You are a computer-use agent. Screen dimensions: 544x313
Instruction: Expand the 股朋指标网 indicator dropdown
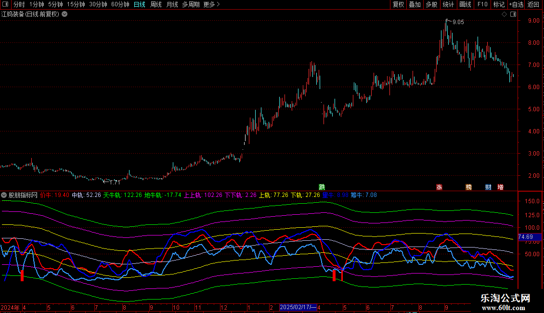point(4,196)
